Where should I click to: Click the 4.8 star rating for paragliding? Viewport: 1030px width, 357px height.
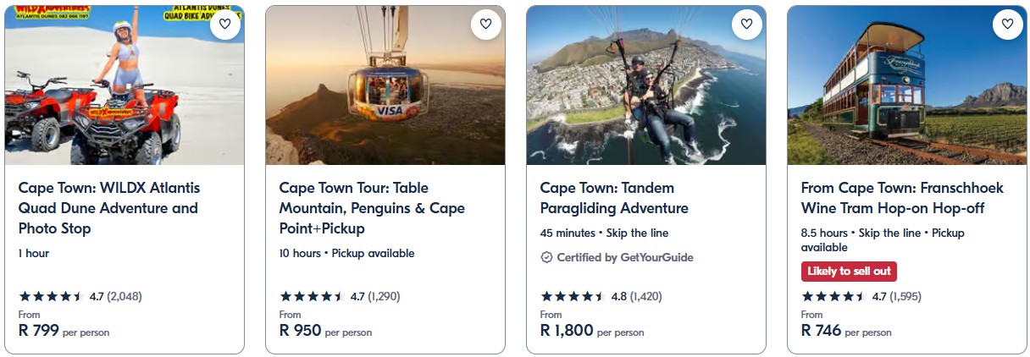(573, 296)
